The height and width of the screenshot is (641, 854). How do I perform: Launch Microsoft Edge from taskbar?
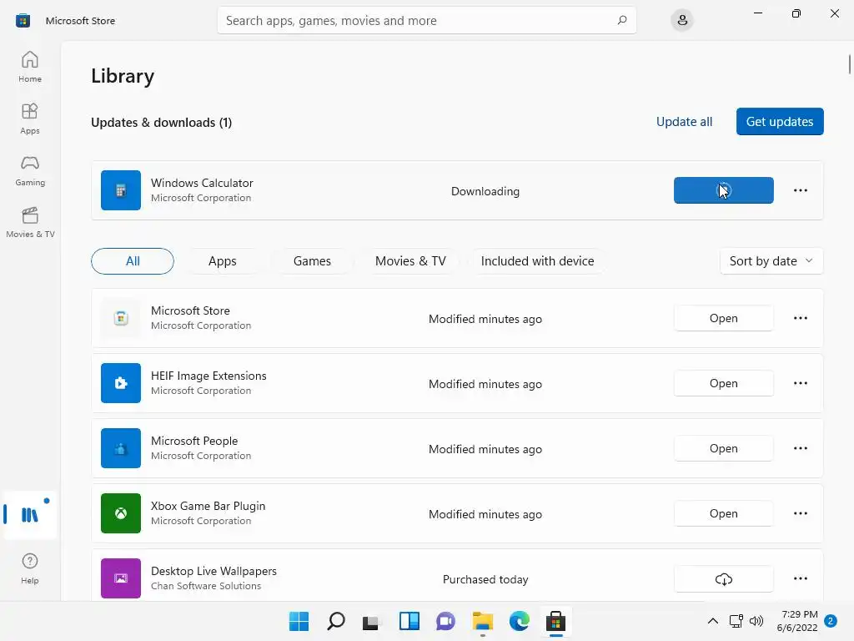point(519,621)
